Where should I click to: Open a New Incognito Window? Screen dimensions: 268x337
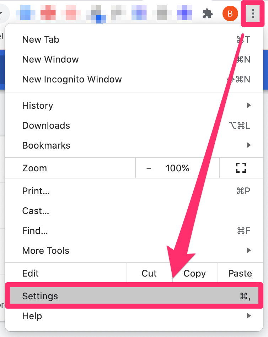pos(72,79)
